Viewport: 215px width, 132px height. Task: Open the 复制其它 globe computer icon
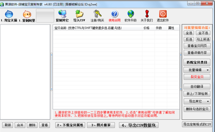[62, 14]
